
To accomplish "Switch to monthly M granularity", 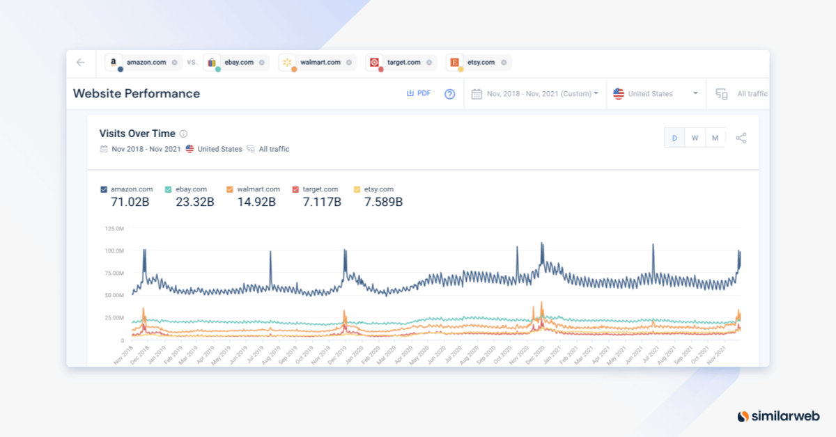I will pyautogui.click(x=715, y=138).
